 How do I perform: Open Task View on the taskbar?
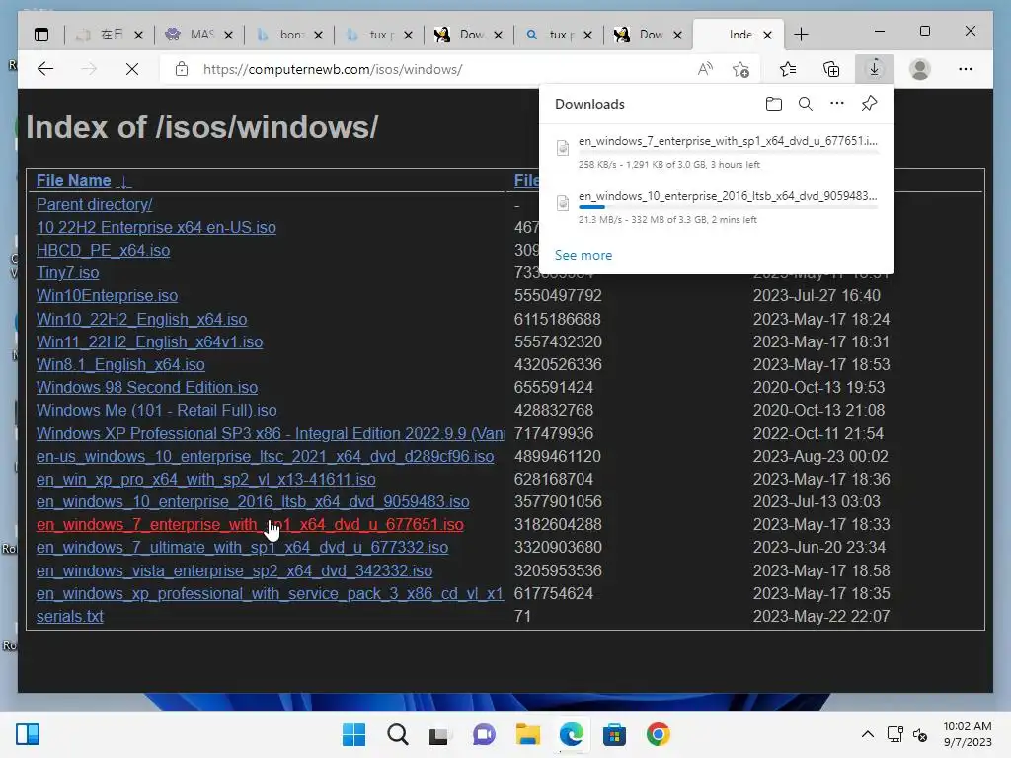point(439,734)
